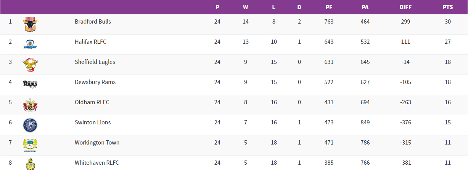Click the Bradford Bulls team logo

point(30,24)
